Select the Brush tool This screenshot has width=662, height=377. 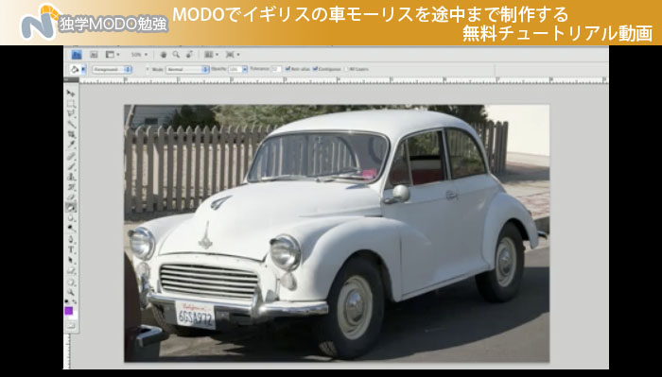tap(71, 166)
